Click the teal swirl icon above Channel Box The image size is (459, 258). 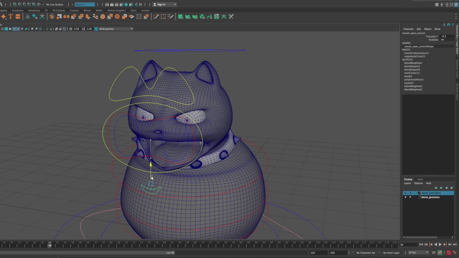coord(448,25)
